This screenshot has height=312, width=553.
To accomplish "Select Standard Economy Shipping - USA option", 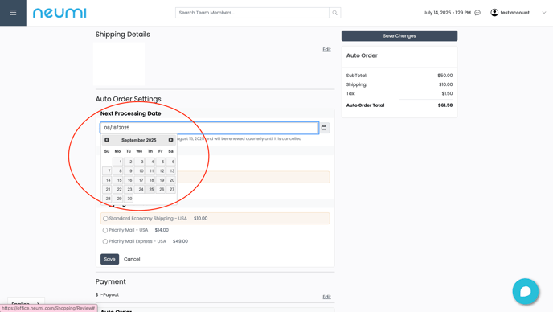I will pos(105,219).
